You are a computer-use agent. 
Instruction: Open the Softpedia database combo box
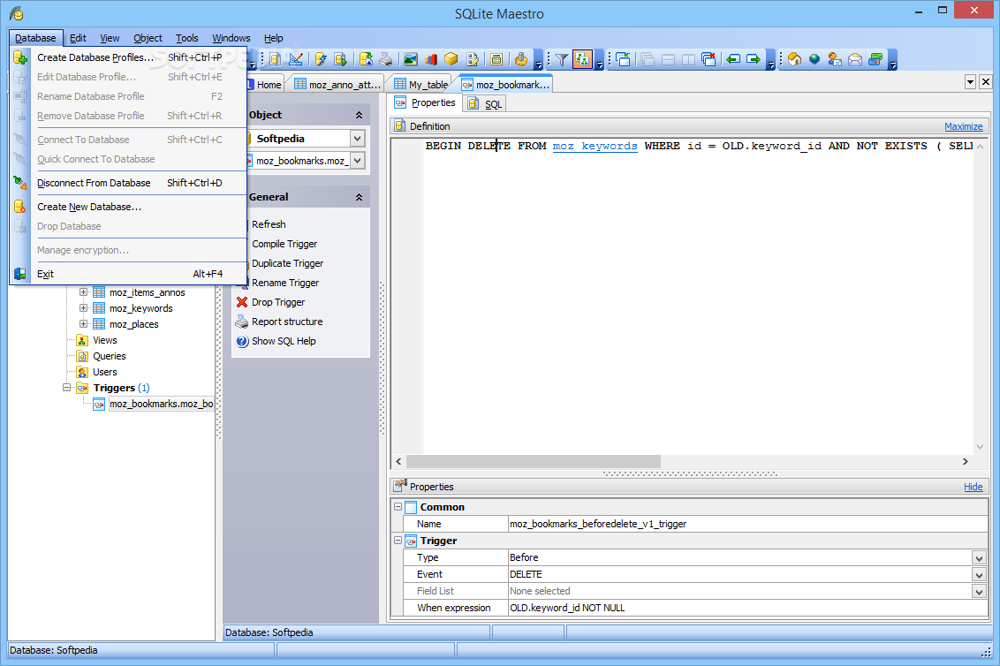pos(357,139)
